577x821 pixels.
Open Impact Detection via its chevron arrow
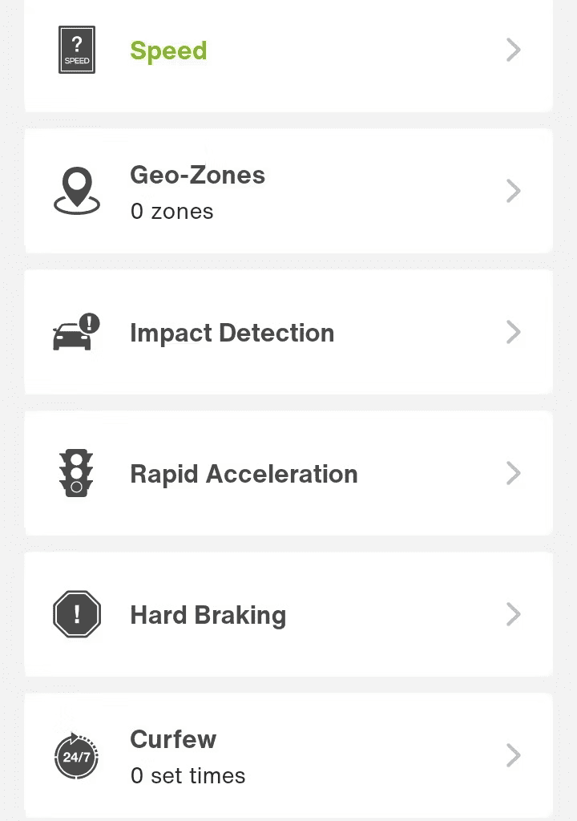(x=514, y=332)
